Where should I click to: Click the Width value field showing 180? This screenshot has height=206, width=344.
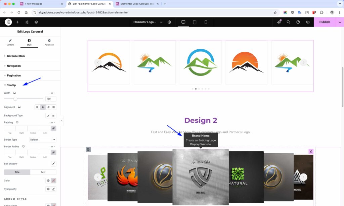(51, 99)
